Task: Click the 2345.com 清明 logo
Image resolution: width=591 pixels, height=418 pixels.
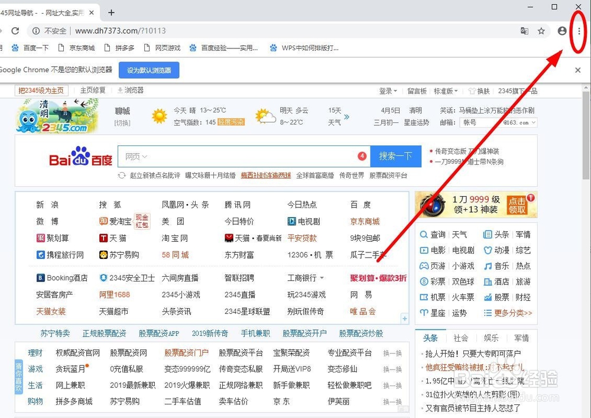Action: point(57,116)
